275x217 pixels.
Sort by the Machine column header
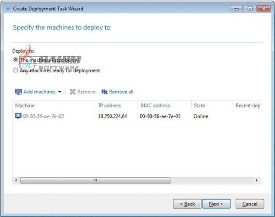click(54, 105)
